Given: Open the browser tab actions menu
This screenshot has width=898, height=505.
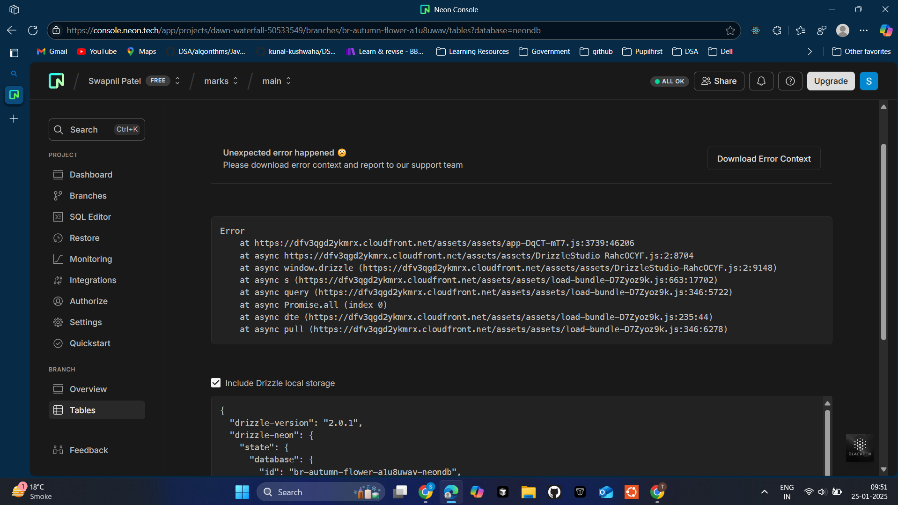Looking at the screenshot, I should pyautogui.click(x=14, y=53).
